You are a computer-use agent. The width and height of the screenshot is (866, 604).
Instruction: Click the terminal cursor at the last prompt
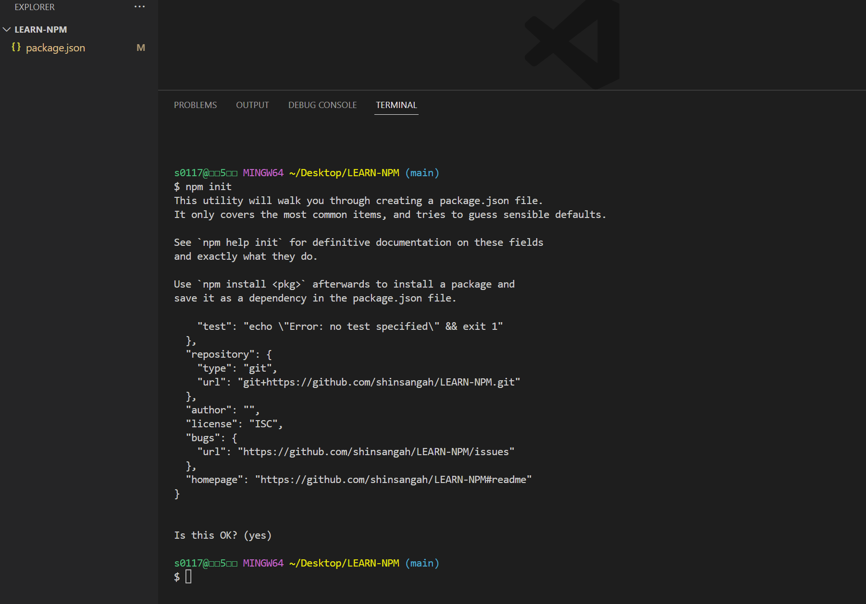point(188,577)
